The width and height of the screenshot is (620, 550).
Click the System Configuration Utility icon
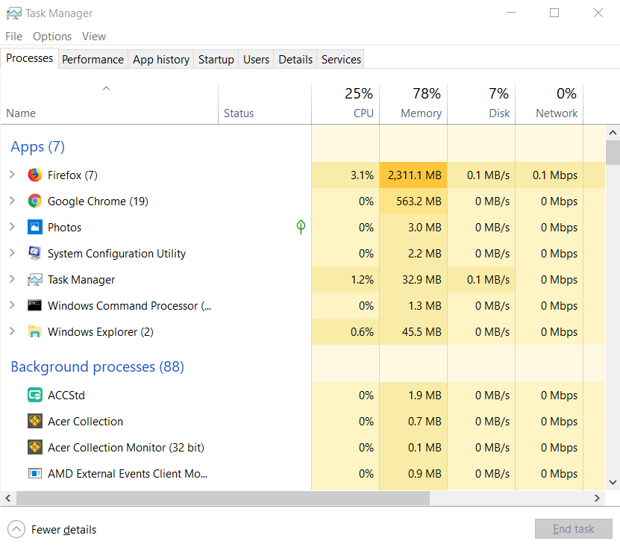point(35,253)
